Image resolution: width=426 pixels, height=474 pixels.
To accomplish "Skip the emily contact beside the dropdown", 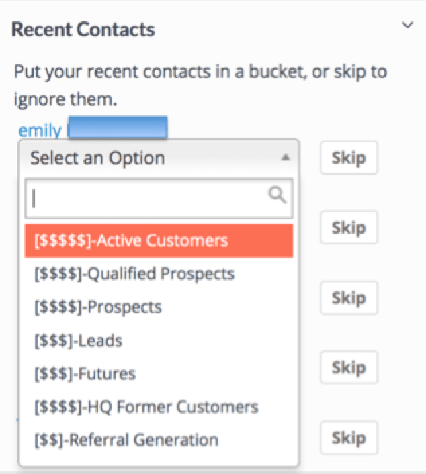I will coord(349,158).
